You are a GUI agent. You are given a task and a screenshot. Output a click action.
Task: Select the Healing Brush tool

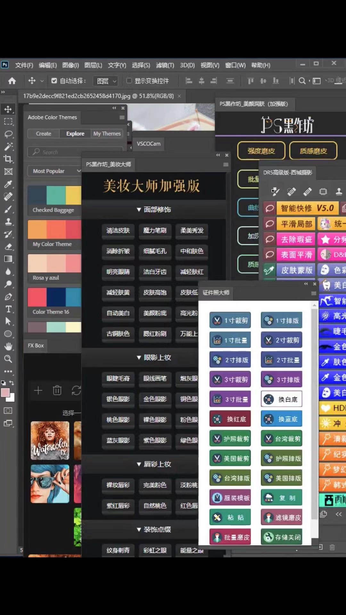(8, 196)
